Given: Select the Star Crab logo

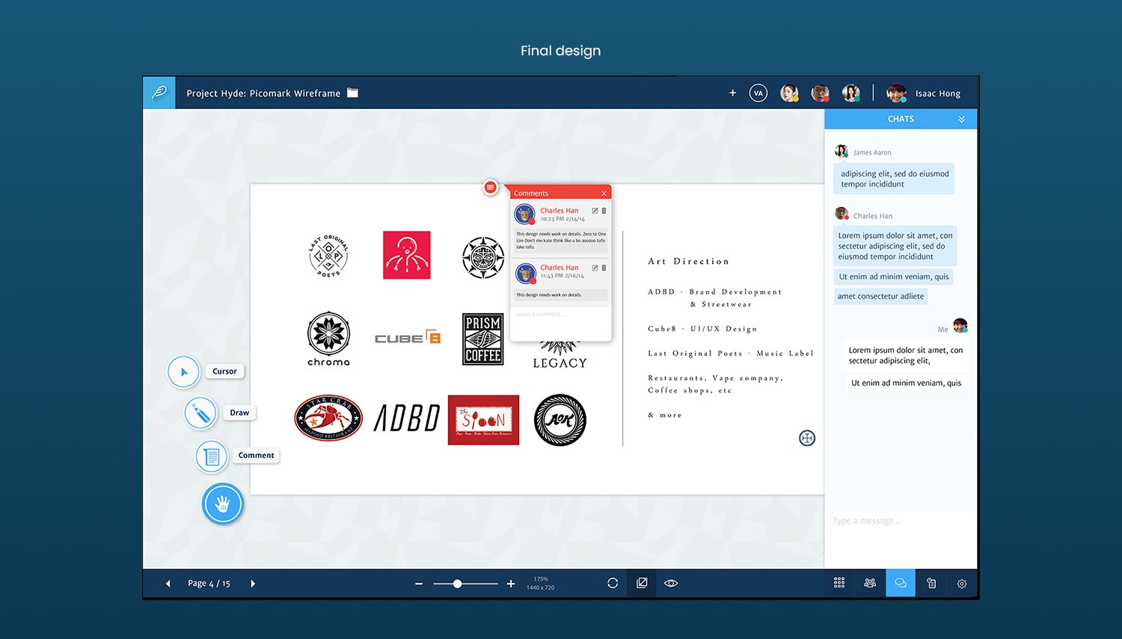Looking at the screenshot, I should click(328, 418).
